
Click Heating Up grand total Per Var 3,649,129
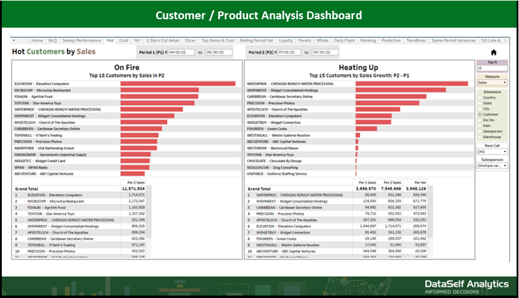[416, 189]
